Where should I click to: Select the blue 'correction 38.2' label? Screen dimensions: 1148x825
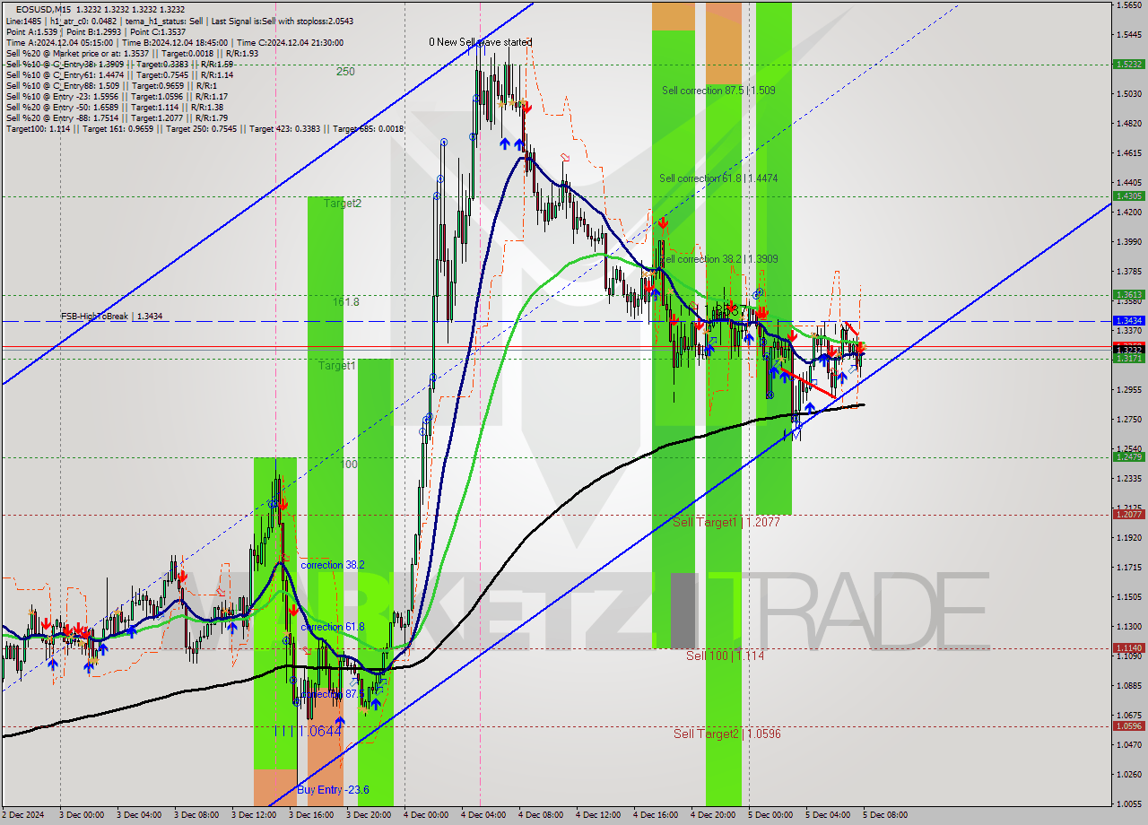333,565
